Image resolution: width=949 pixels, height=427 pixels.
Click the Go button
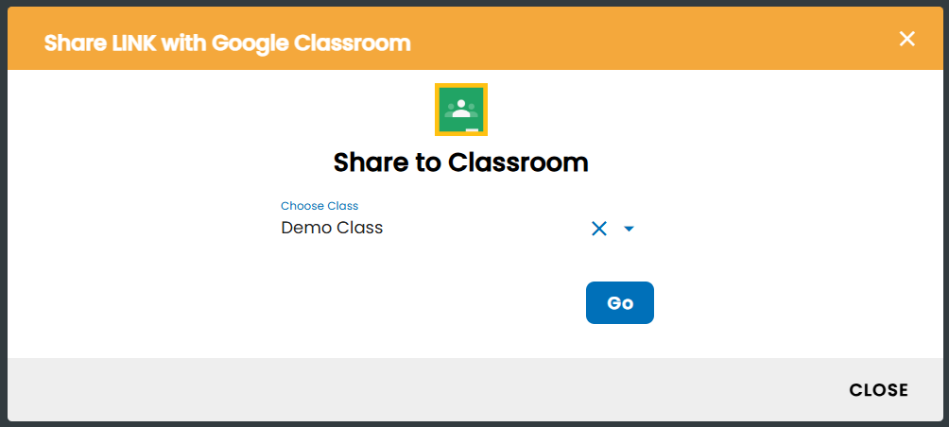(620, 302)
